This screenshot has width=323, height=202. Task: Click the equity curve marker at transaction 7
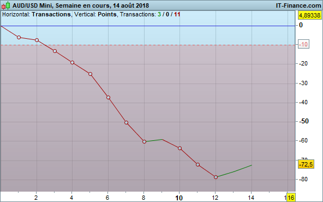tap(126, 122)
